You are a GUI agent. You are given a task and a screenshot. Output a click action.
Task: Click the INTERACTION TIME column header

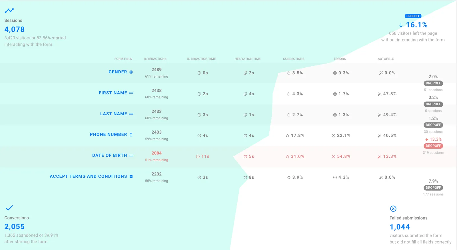(x=201, y=59)
